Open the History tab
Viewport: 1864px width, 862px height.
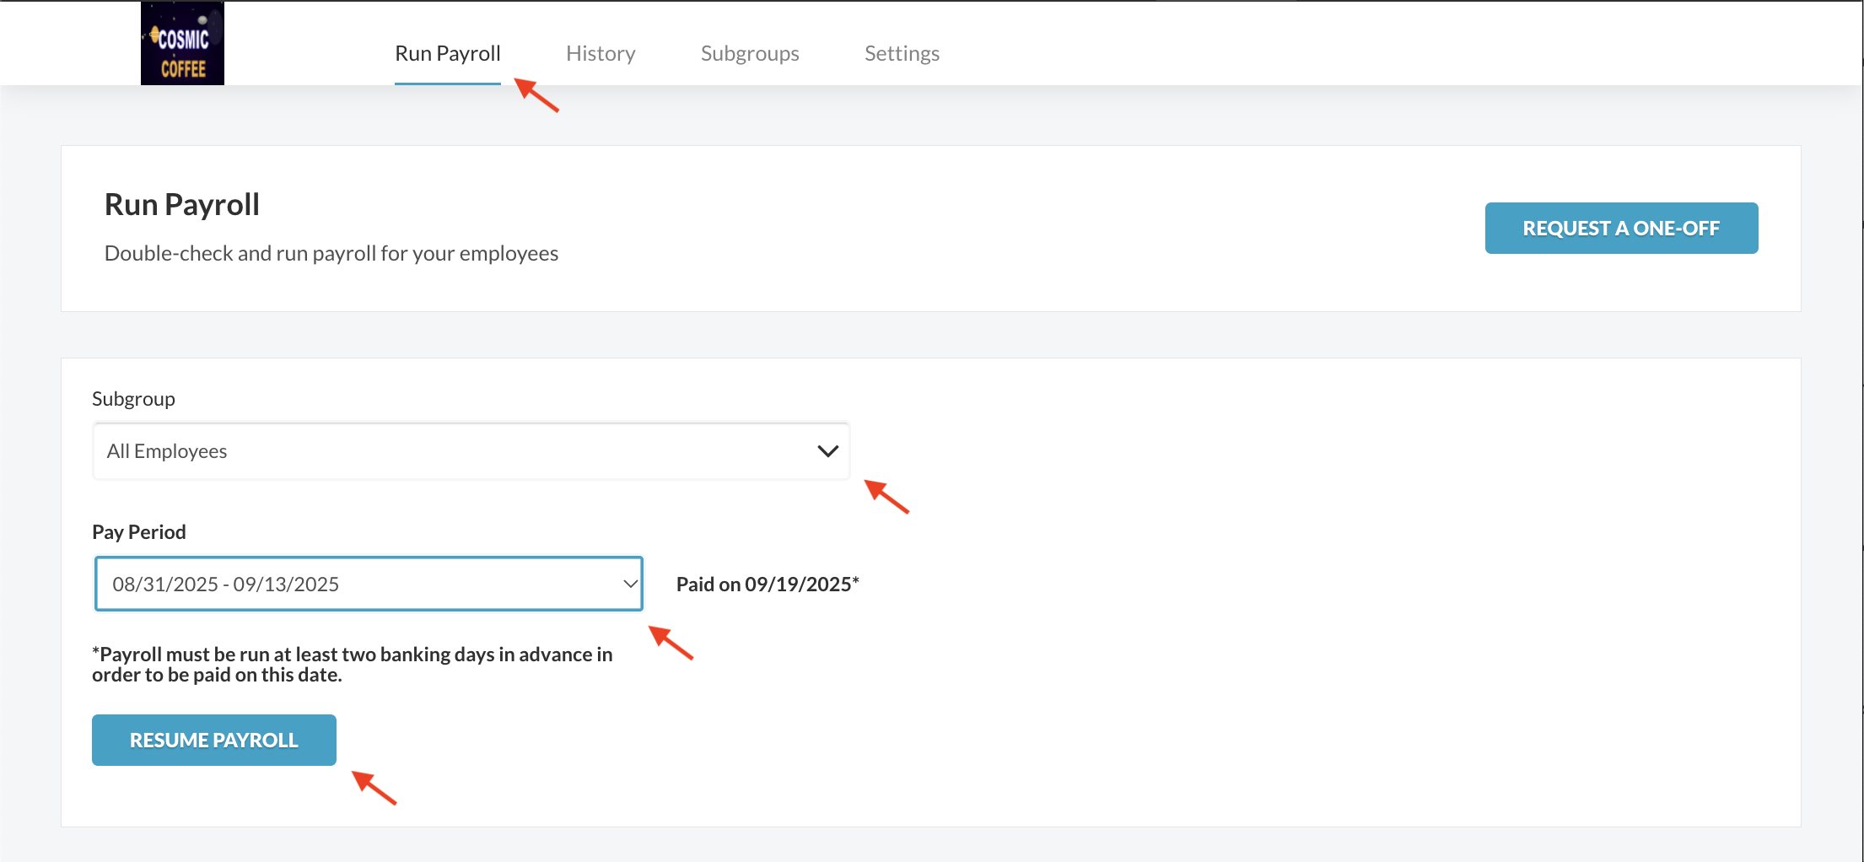[600, 53]
